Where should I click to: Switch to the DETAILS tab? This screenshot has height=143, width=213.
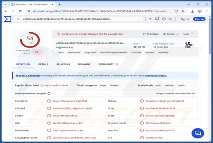(43, 64)
